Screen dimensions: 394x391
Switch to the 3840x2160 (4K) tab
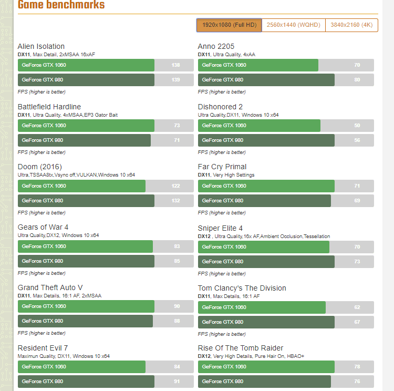[351, 25]
